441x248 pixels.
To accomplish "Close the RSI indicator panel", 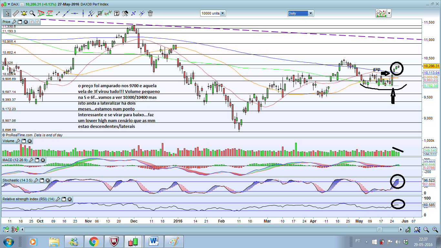I will tap(69, 199).
